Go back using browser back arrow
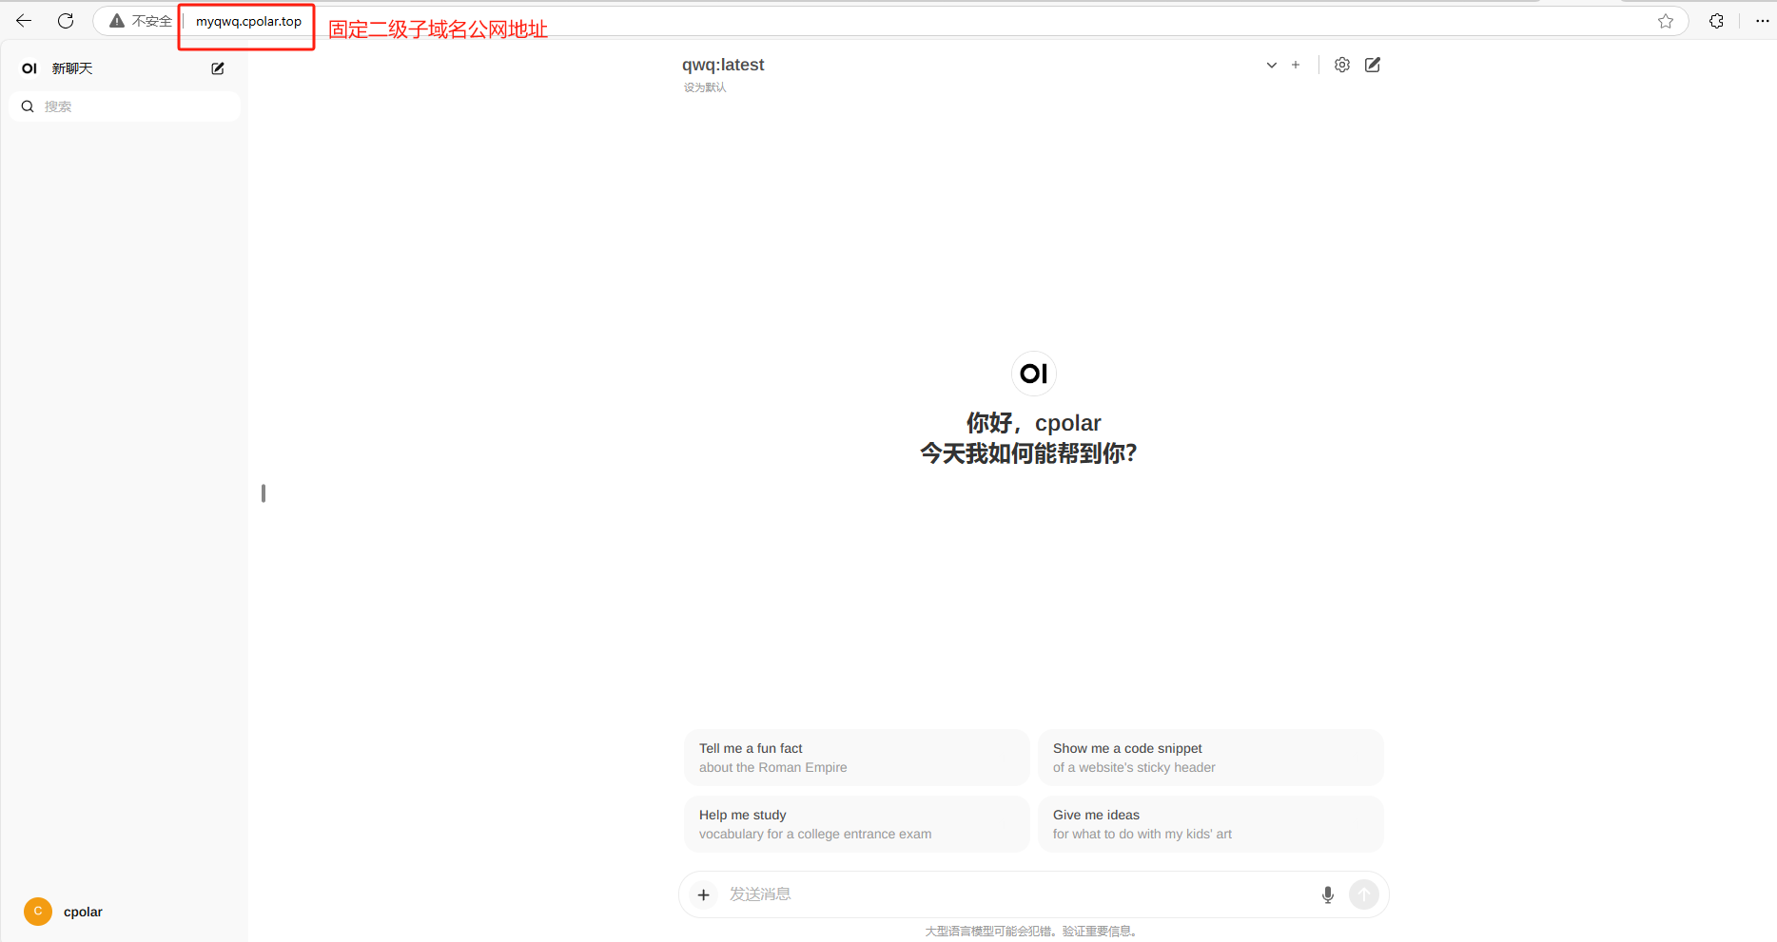 [x=24, y=20]
